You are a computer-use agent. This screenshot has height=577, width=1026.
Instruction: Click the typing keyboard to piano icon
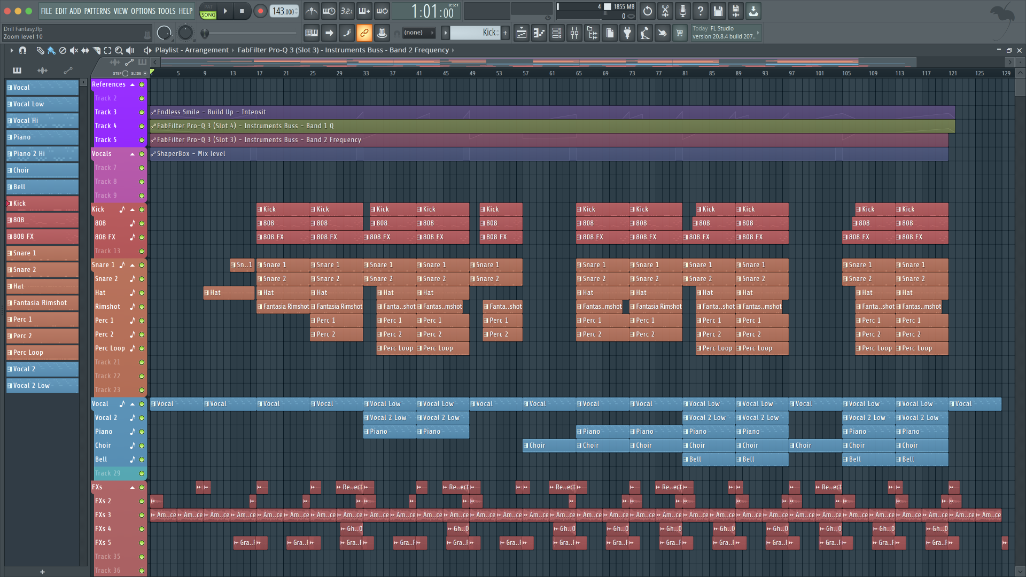pos(312,33)
